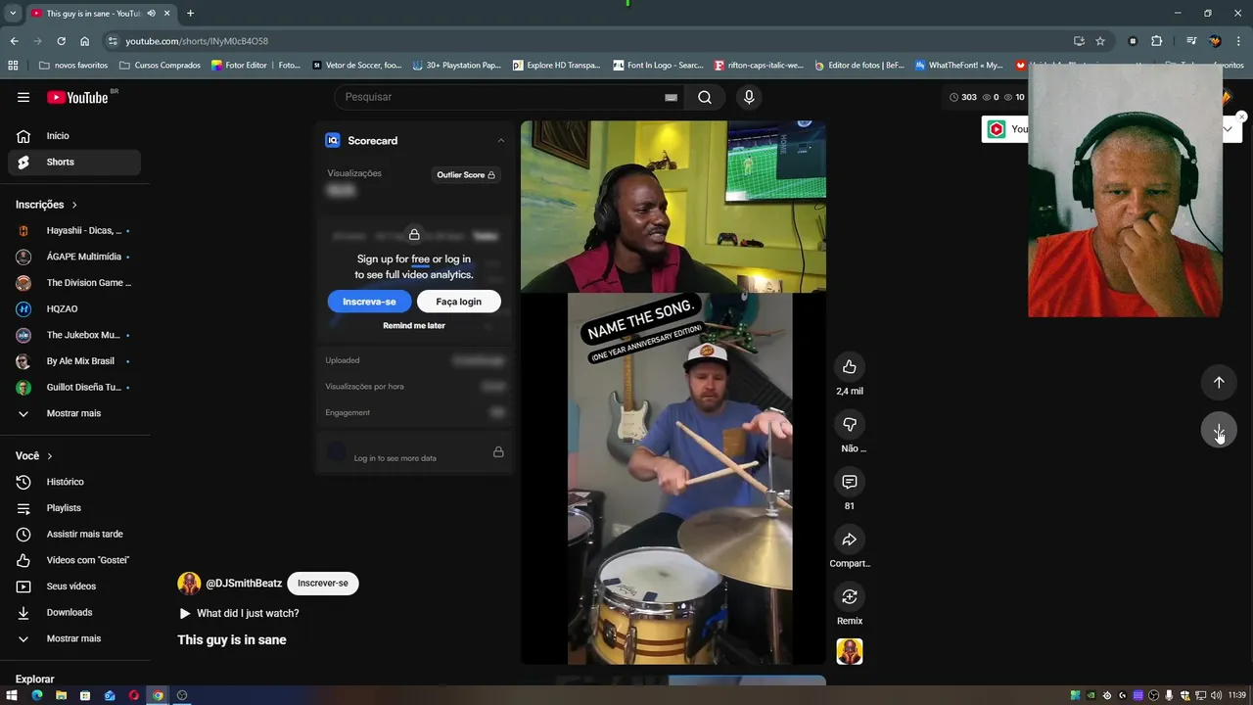The height and width of the screenshot is (705, 1253).
Task: Expand Mostrar mais under Você
Action: tap(74, 638)
